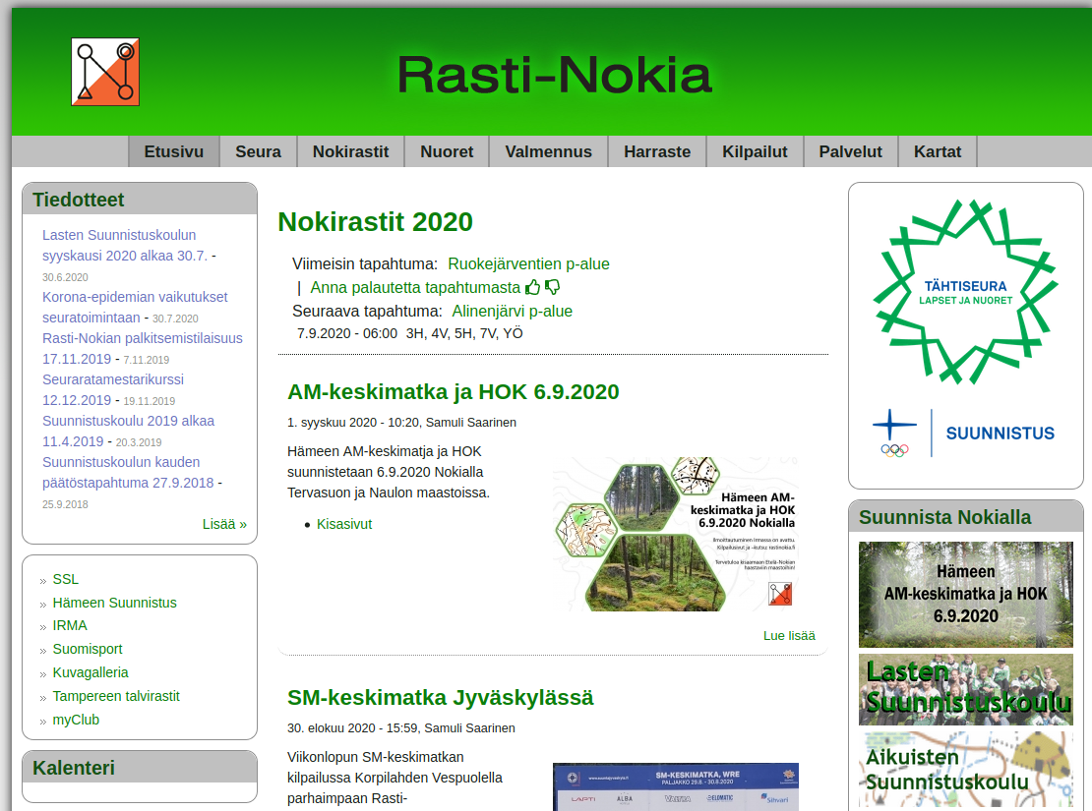1092x811 pixels.
Task: Select Kartat in the navigation bar
Action: click(x=938, y=151)
